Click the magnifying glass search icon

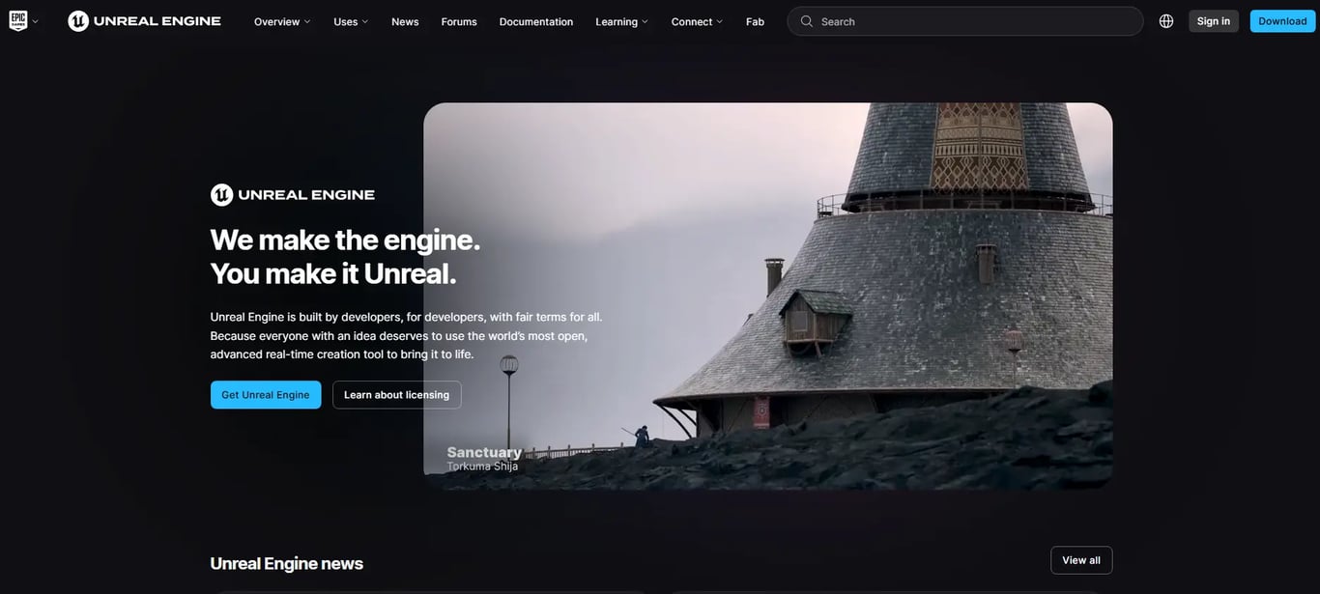pyautogui.click(x=807, y=21)
